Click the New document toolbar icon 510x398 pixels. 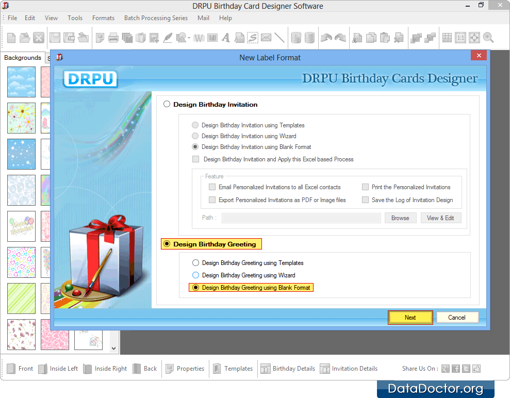[11, 38]
